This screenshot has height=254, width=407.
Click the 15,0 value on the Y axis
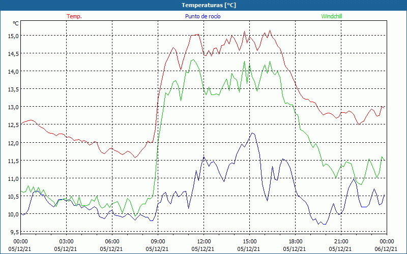pos(13,36)
